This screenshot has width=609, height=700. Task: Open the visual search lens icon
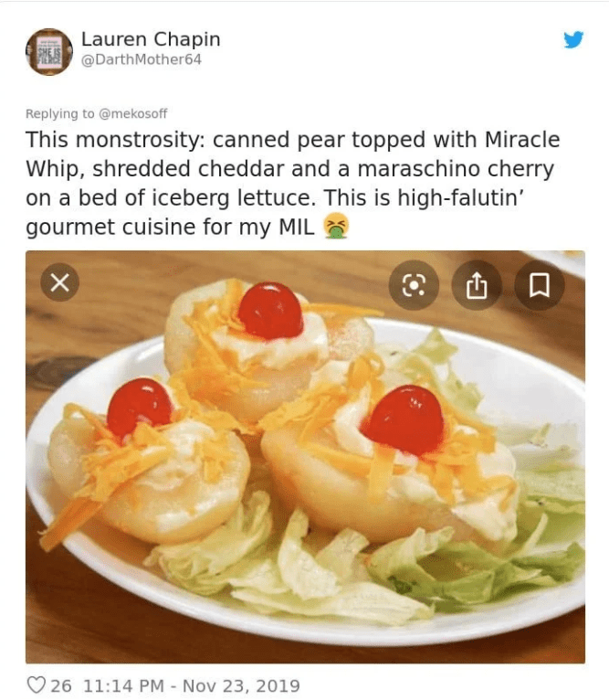coord(414,285)
